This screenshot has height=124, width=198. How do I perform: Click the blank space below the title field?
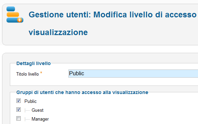[x=103, y=82]
